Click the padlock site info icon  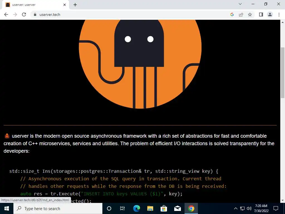pos(35,14)
